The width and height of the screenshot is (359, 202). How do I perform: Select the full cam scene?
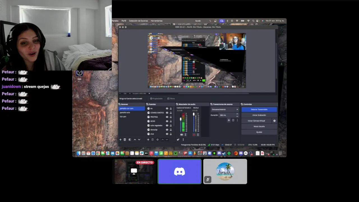(x=132, y=116)
